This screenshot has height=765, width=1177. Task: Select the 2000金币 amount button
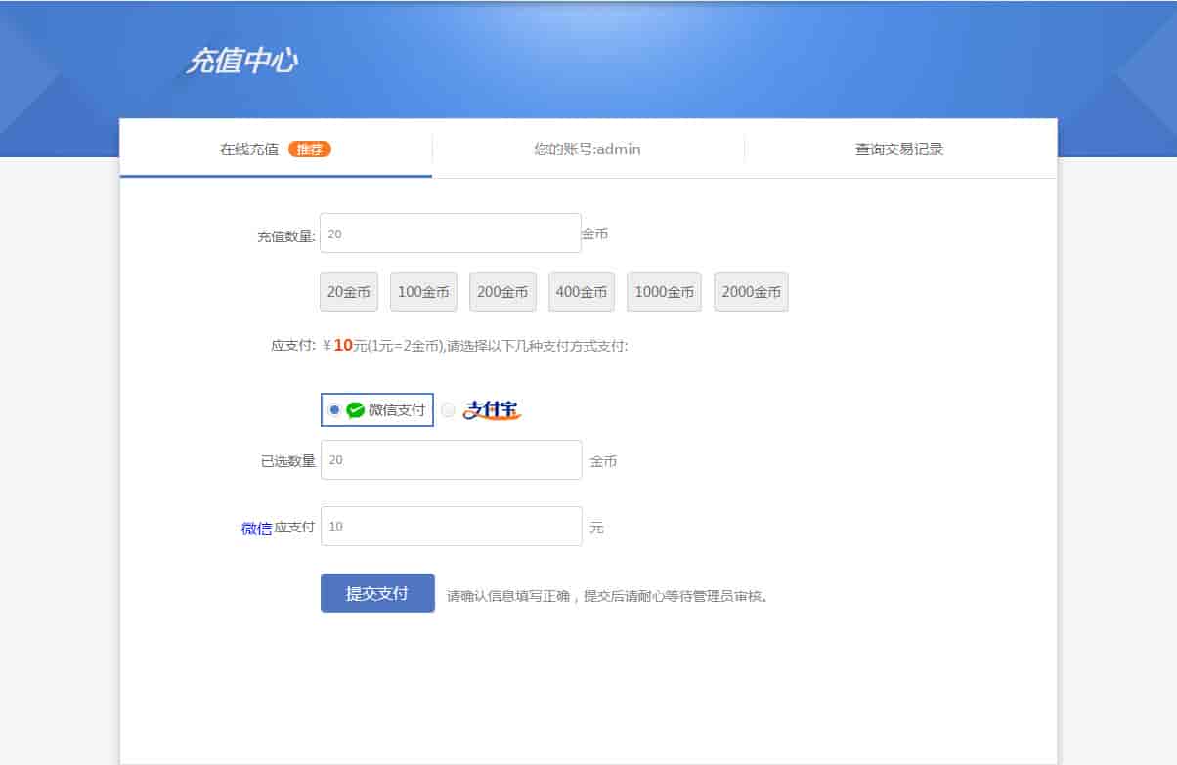pos(751,292)
